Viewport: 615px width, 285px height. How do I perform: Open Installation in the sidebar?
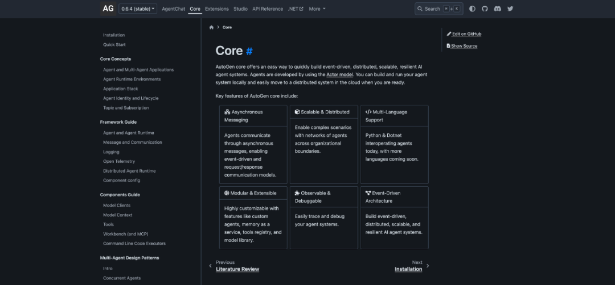coord(114,35)
